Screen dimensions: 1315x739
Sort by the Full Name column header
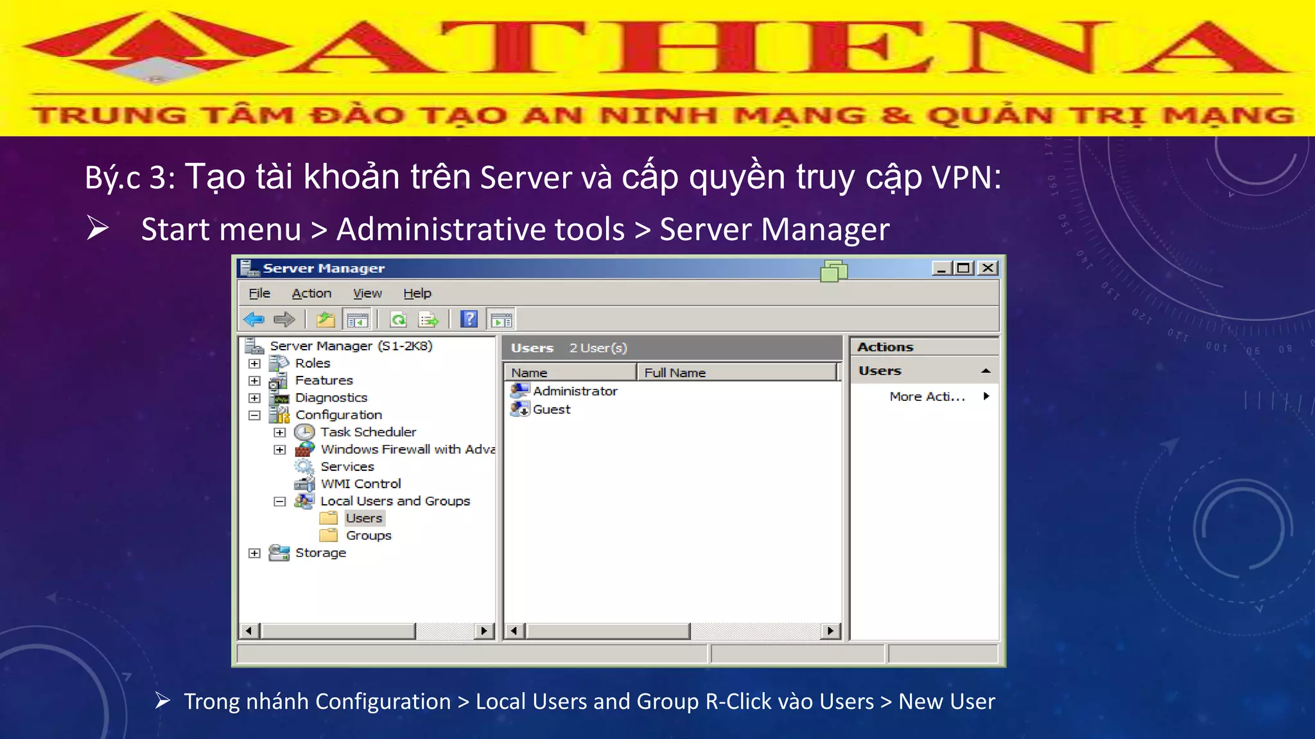click(736, 373)
